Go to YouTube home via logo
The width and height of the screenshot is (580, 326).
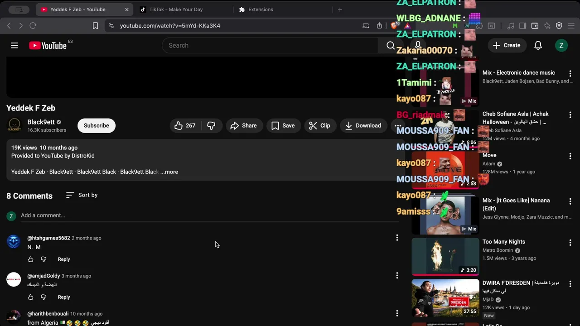pos(48,45)
